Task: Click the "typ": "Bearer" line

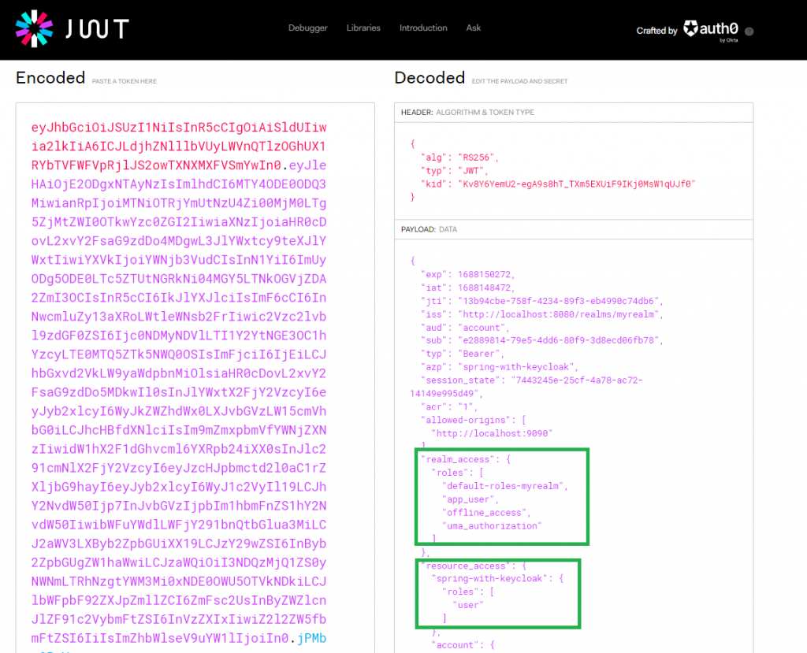Action: (x=462, y=354)
